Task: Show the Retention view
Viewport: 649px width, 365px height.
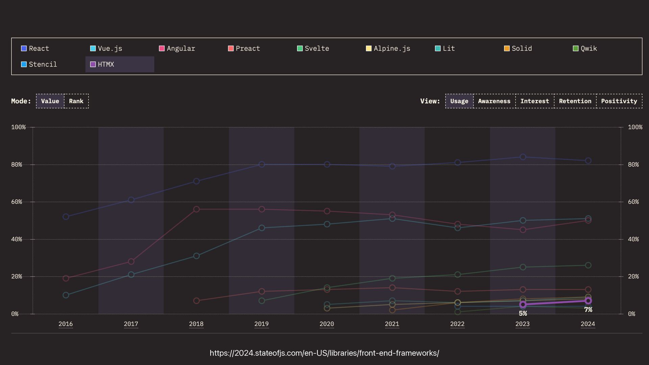Action: (x=575, y=101)
